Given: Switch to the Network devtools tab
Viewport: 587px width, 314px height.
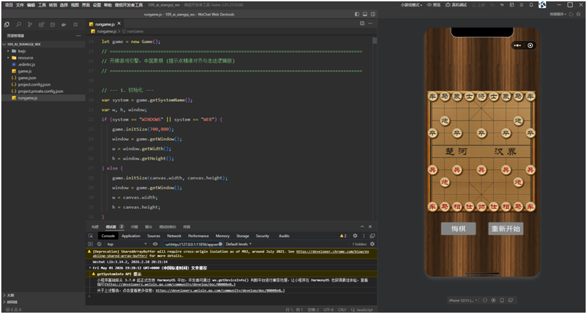Looking at the screenshot, I should coord(174,236).
